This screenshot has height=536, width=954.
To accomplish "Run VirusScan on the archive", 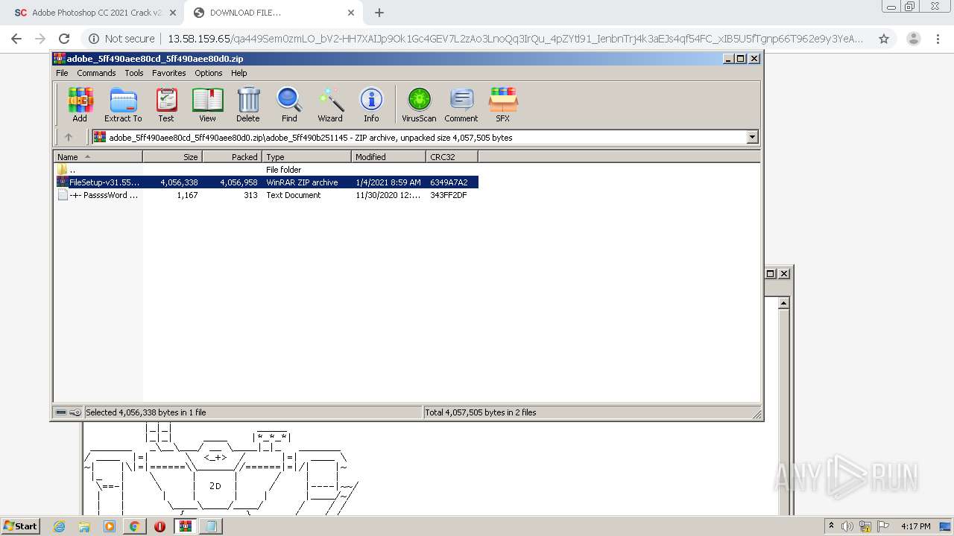I will tap(419, 104).
